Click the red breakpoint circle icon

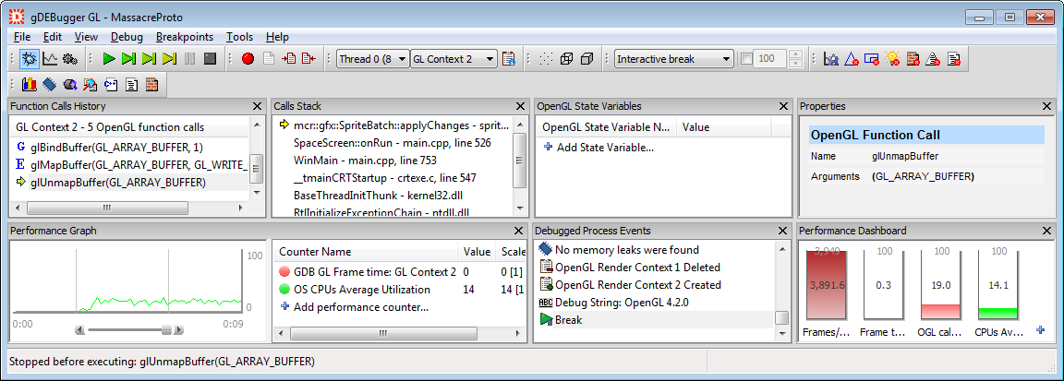(x=248, y=59)
